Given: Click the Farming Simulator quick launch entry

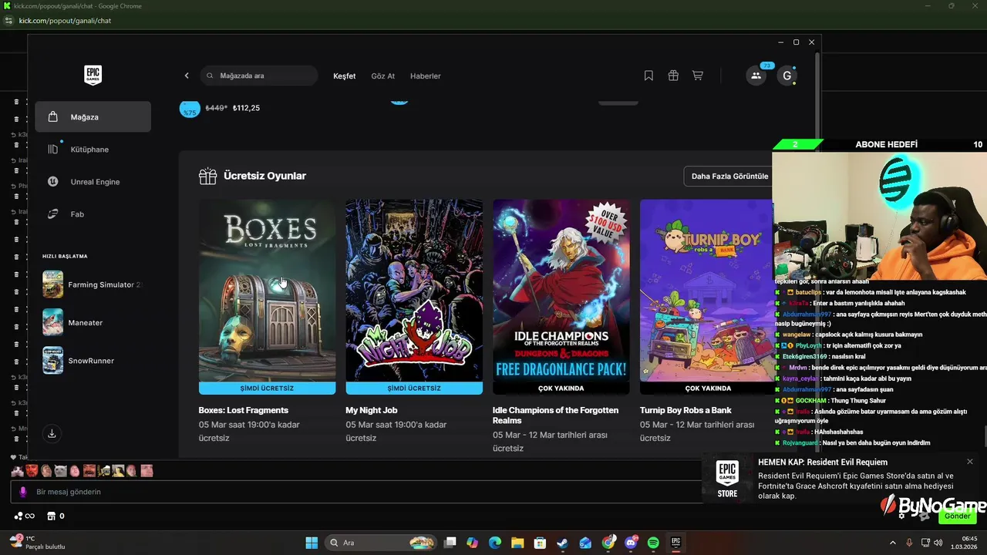Looking at the screenshot, I should tap(93, 284).
